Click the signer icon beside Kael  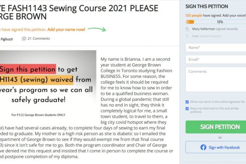pyautogui.click(x=188, y=36)
